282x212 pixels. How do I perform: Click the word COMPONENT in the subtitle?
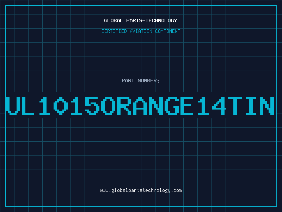pos(168,31)
